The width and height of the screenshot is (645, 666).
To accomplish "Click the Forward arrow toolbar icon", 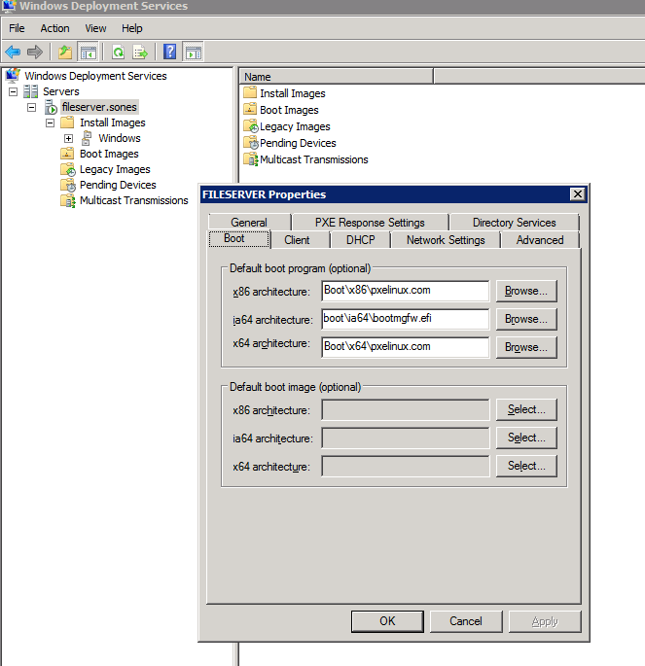I will (x=35, y=53).
